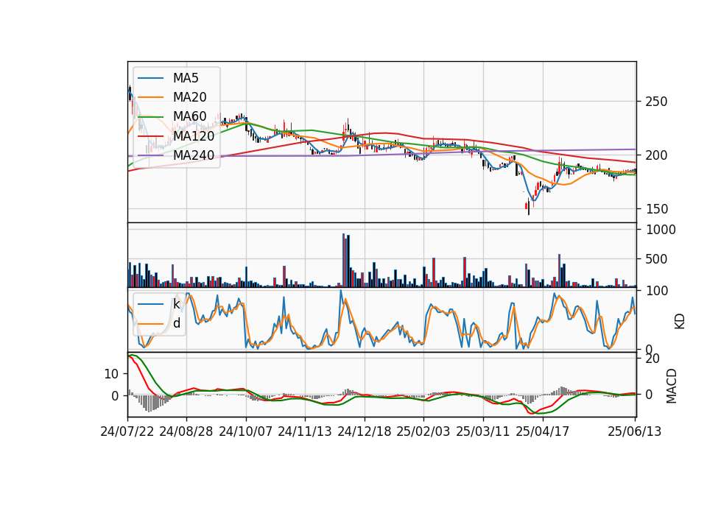Click the orange d legend line swatch
This screenshot has width=707, height=508.
[x=150, y=323]
